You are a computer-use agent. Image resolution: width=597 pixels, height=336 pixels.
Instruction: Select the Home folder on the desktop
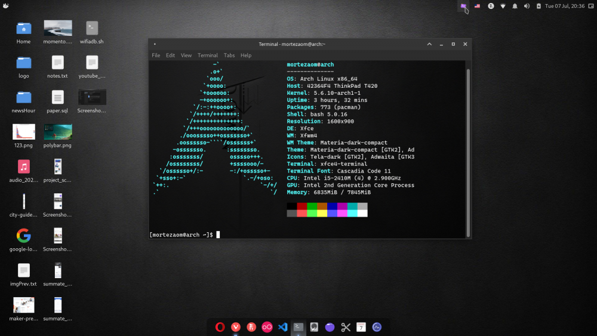pyautogui.click(x=23, y=32)
